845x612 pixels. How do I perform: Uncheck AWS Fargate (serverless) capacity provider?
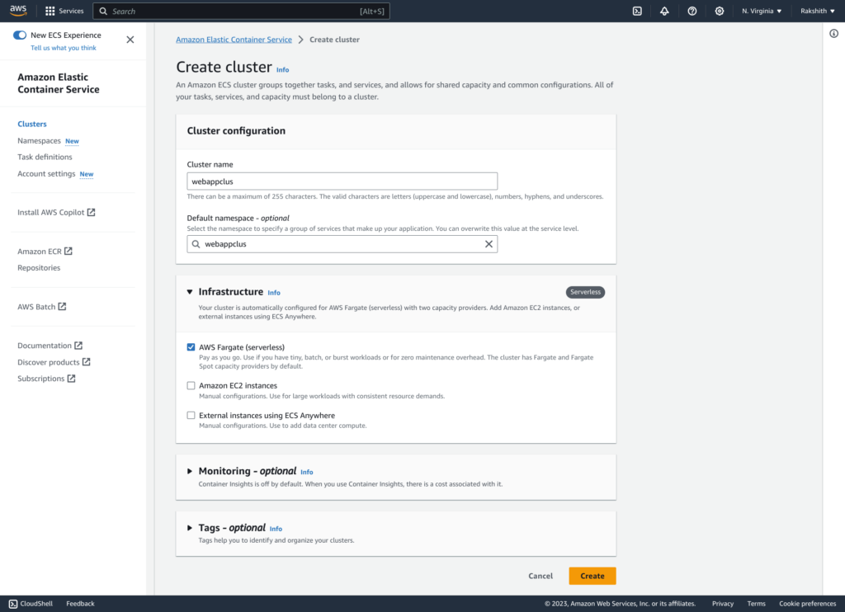click(x=191, y=346)
